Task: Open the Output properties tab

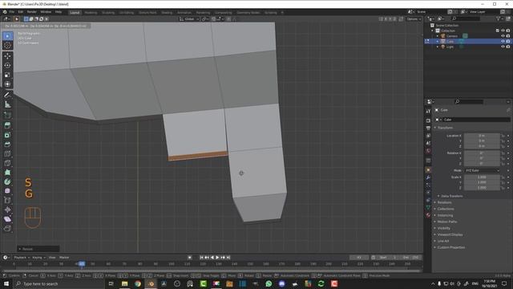Action: (428, 128)
